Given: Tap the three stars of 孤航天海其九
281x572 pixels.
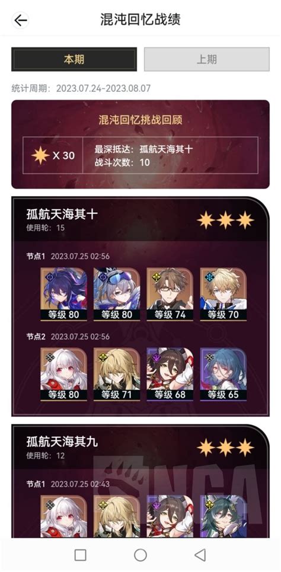Looking at the screenshot, I should tap(225, 448).
